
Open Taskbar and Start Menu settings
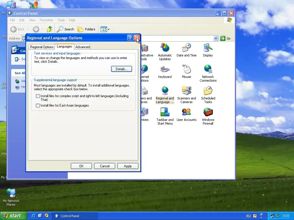point(165,116)
